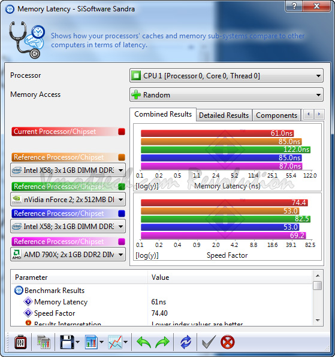Image resolution: width=335 pixels, height=357 pixels.
Task: Open the AMD 790X reference dropdown
Action: [x=68, y=254]
